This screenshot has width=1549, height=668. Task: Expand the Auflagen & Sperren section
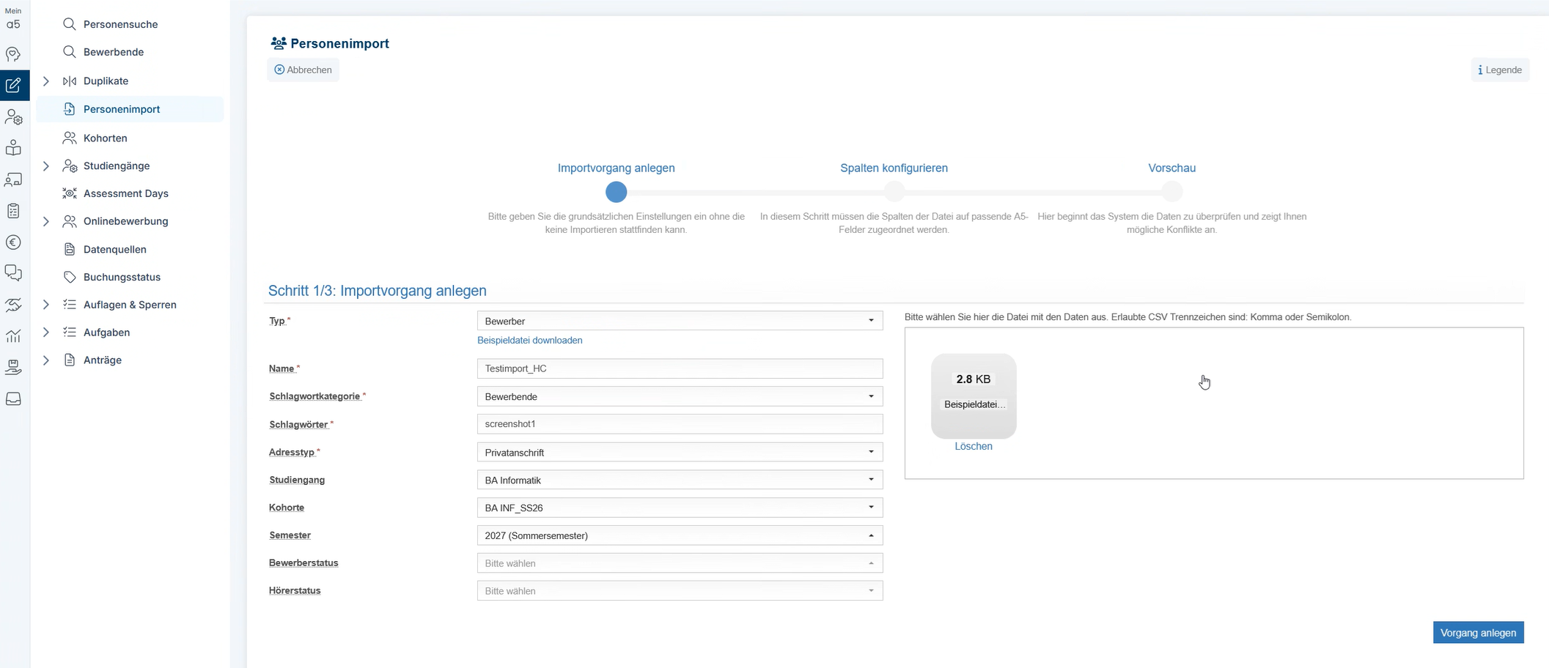pyautogui.click(x=46, y=305)
